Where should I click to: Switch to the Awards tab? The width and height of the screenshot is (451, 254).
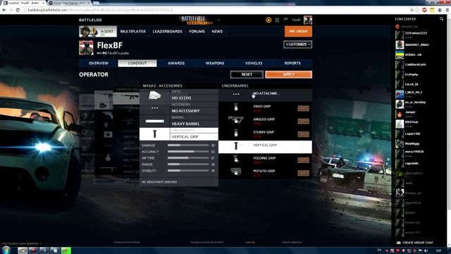[176, 63]
